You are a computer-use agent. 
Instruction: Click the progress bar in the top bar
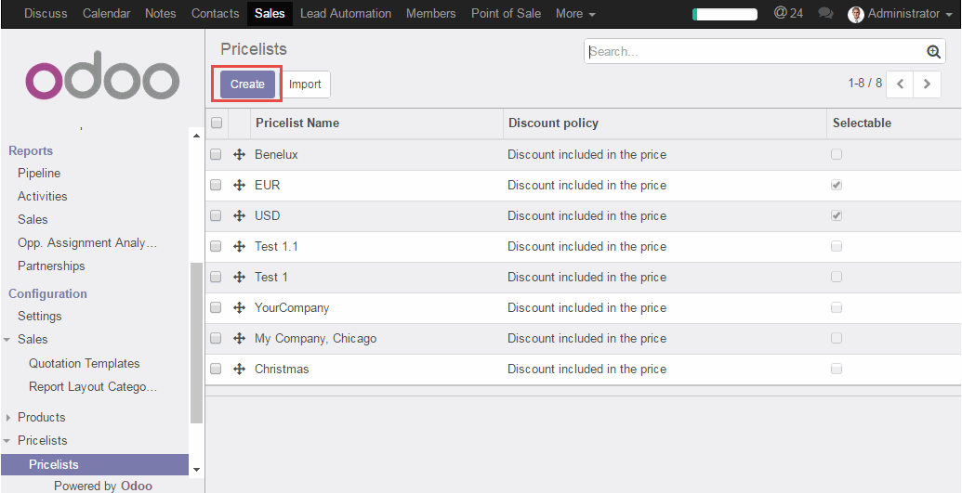[x=725, y=14]
